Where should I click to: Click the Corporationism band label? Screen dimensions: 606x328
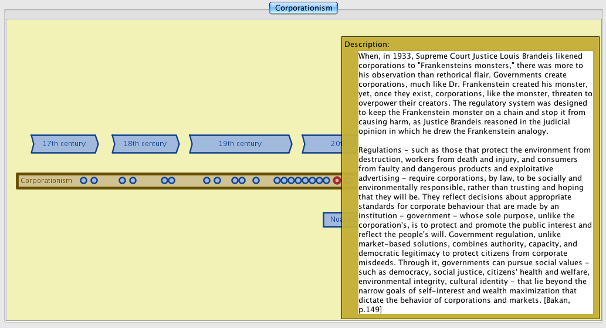point(46,181)
